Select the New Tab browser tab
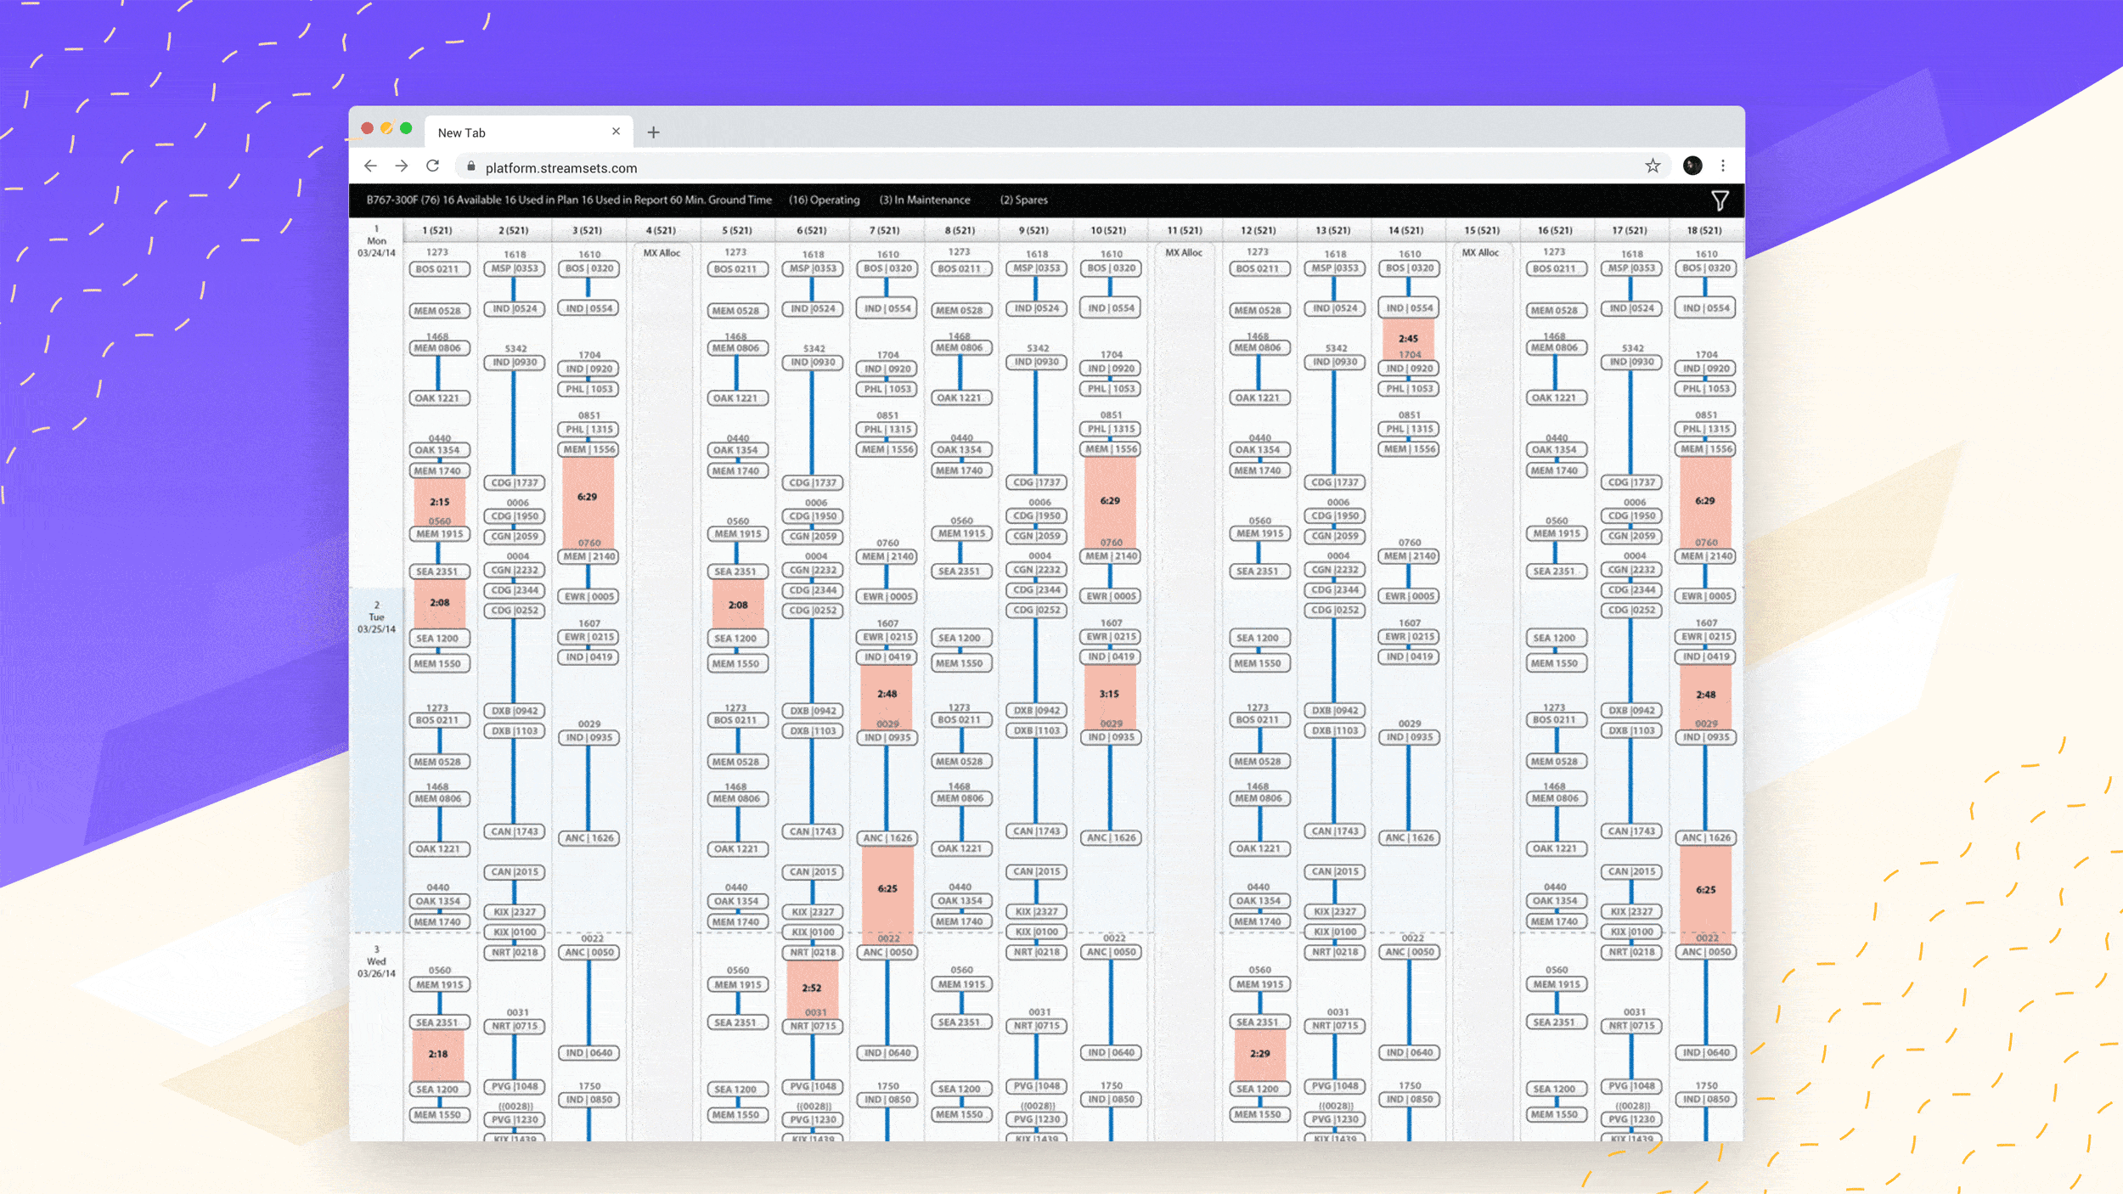This screenshot has height=1194, width=2123. tap(510, 132)
